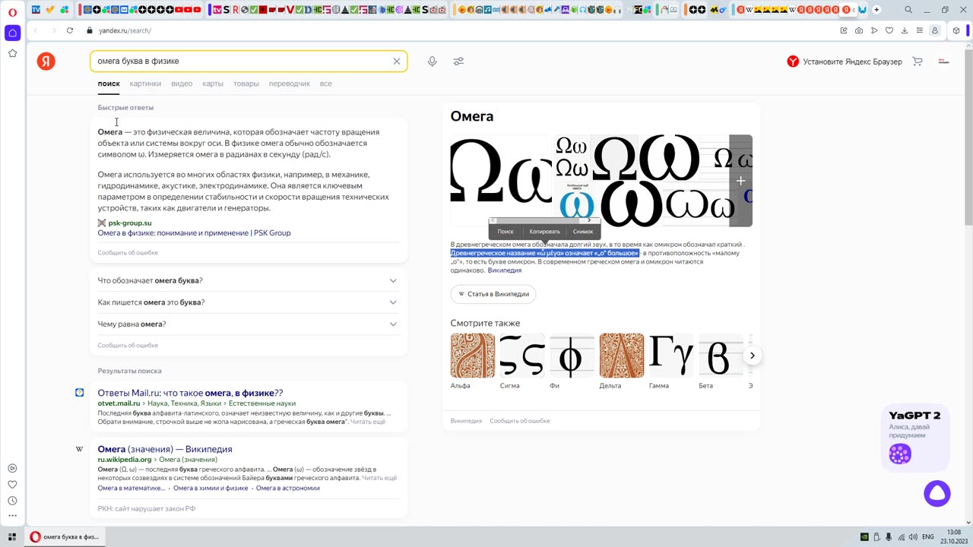Open the sidebar player icon
The image size is (973, 547).
(12, 469)
